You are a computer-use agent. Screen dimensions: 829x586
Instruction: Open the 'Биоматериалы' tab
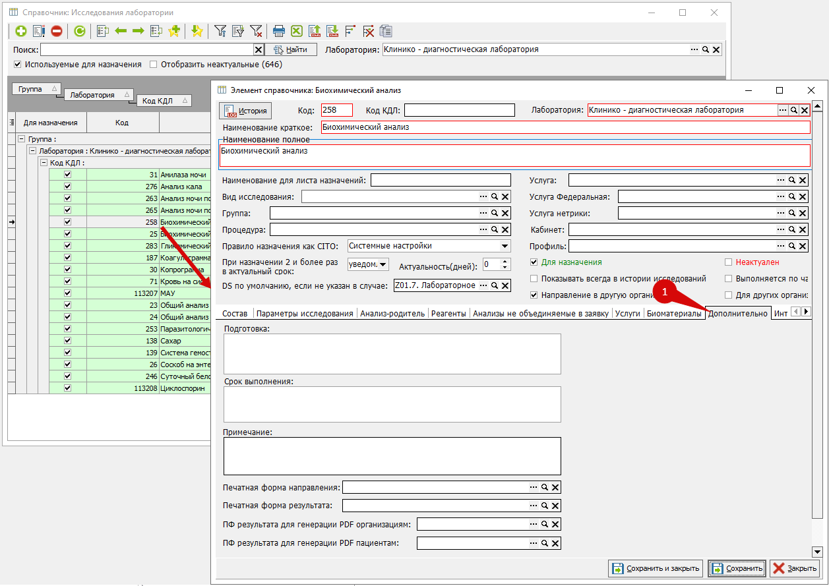click(673, 314)
